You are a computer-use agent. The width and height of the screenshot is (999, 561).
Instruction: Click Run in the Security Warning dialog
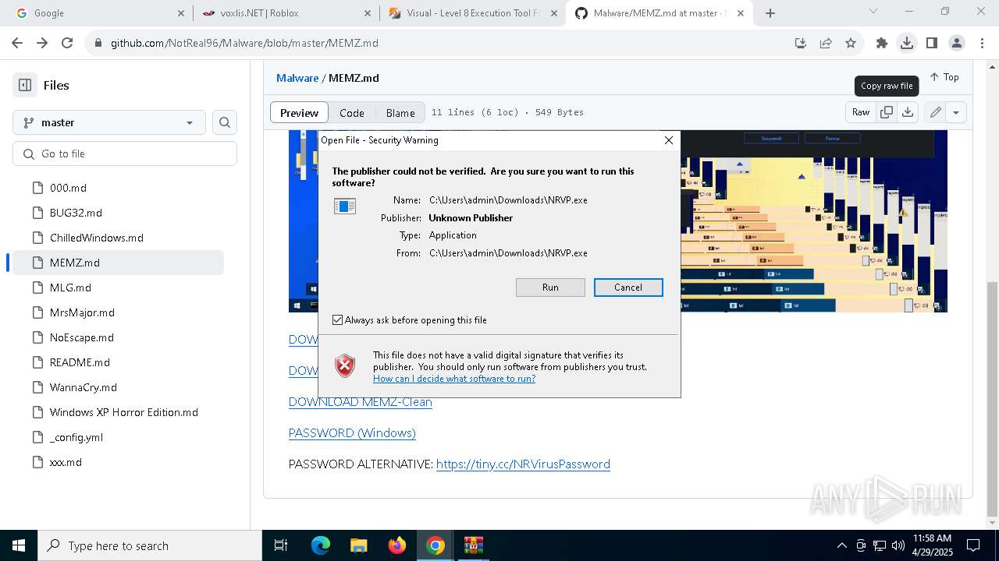point(550,288)
